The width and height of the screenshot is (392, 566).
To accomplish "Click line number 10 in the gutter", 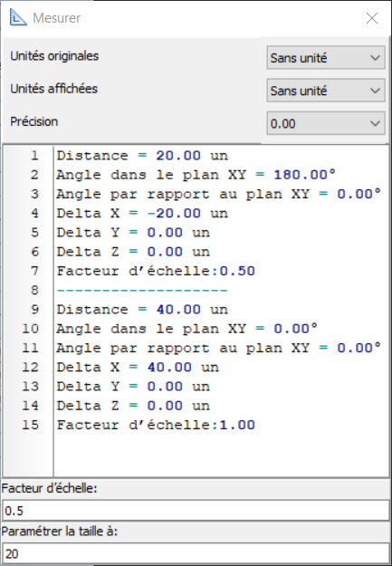I will tap(30, 329).
